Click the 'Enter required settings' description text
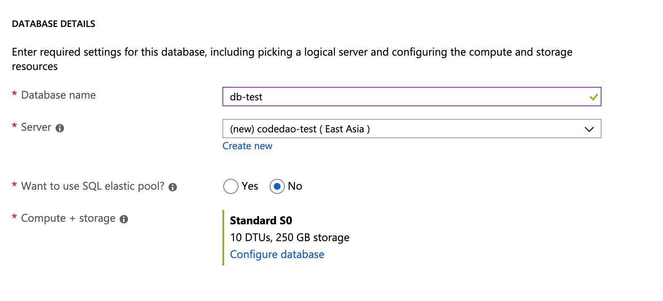 tap(292, 52)
